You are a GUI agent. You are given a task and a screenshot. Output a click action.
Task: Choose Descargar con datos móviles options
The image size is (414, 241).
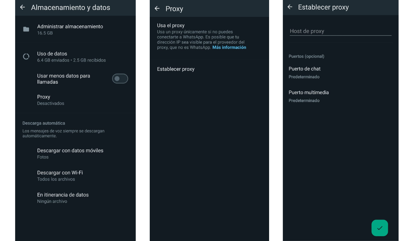pos(70,154)
